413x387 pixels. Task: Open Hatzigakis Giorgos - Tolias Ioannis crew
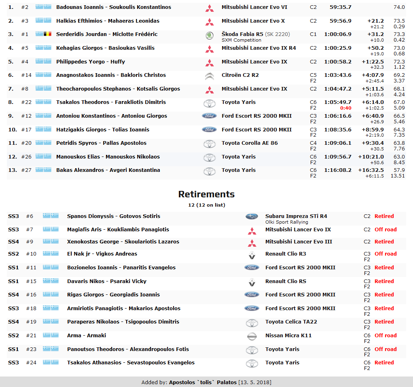103,129
